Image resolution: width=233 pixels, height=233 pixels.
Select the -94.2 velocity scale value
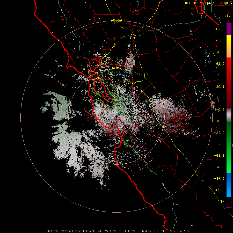click(219, 178)
